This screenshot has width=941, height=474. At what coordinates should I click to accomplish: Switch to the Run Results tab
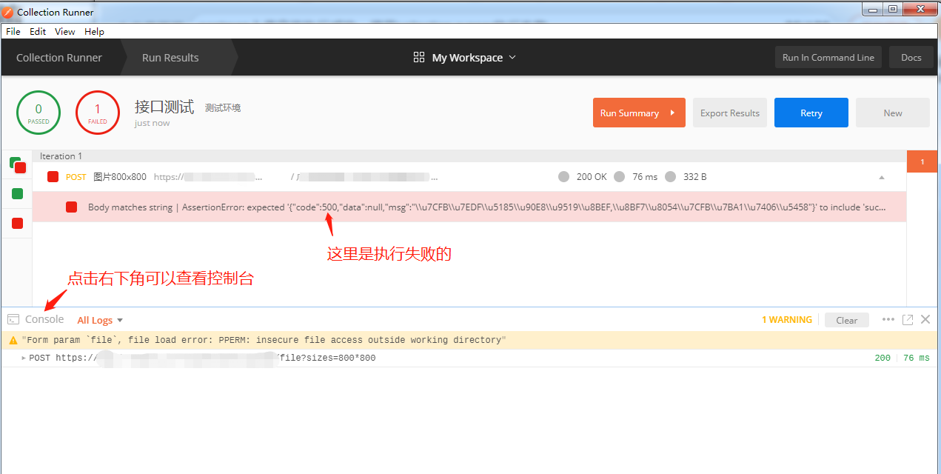pos(170,57)
